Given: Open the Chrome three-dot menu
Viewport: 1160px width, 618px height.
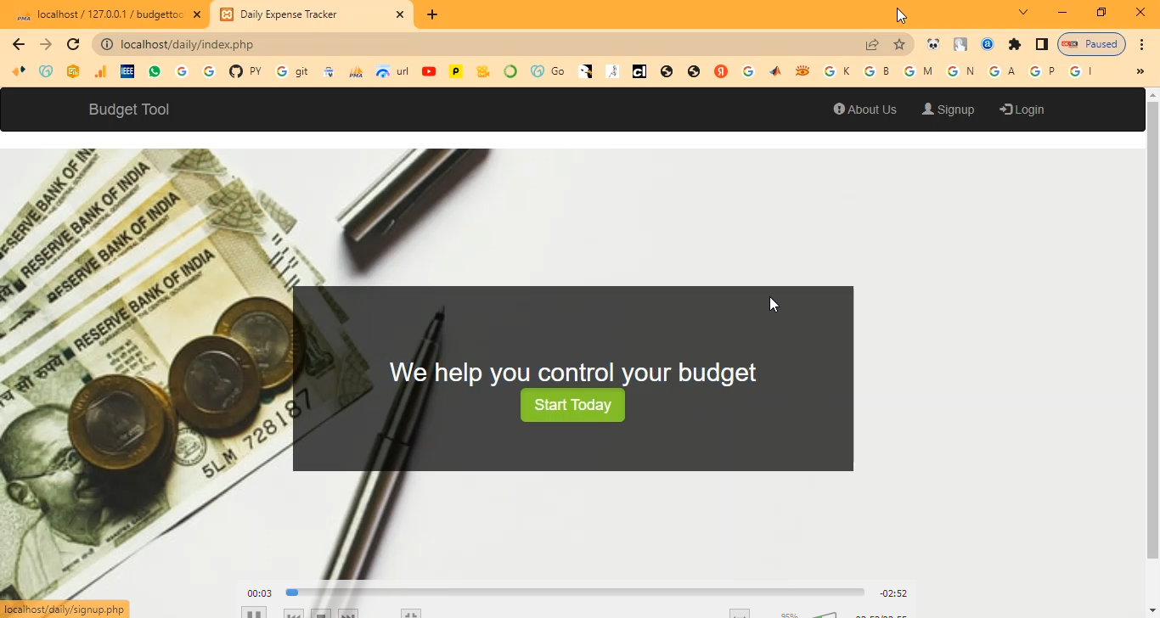Looking at the screenshot, I should tap(1142, 44).
